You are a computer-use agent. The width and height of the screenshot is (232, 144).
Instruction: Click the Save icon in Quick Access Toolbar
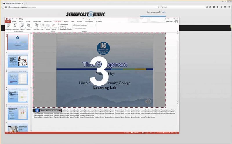[x=10, y=19]
